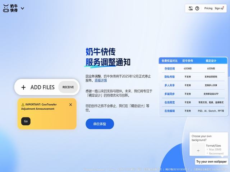Viewport: 230px width, 172px height.
Task: Close the yellow announcement card
Action: click(x=70, y=105)
